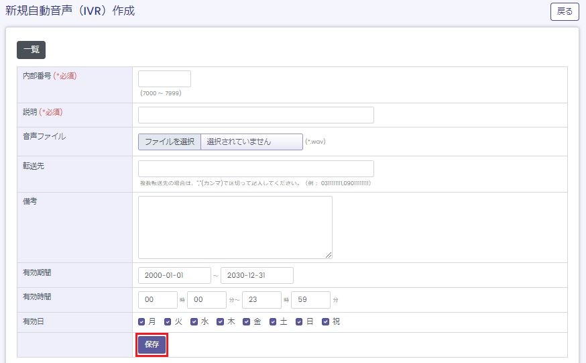Select the start date field 2000-01-01
Image resolution: width=586 pixels, height=363 pixels.
click(174, 276)
